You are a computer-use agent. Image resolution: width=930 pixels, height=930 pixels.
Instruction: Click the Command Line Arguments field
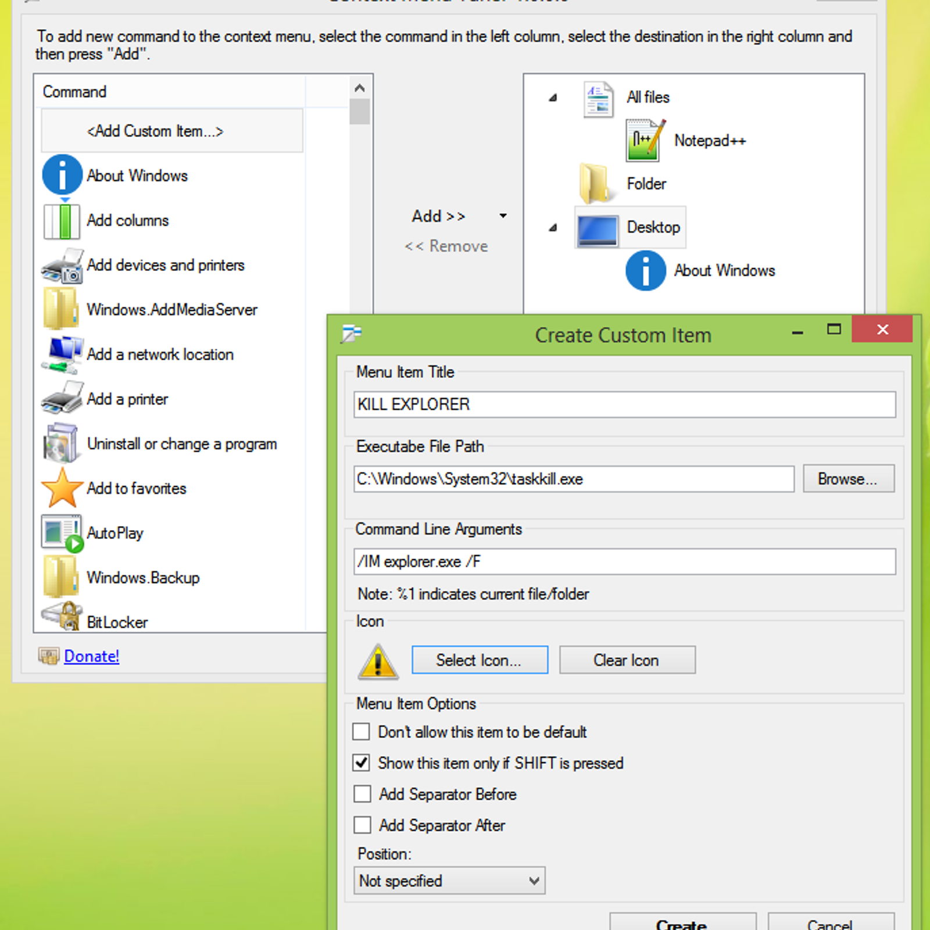(625, 561)
